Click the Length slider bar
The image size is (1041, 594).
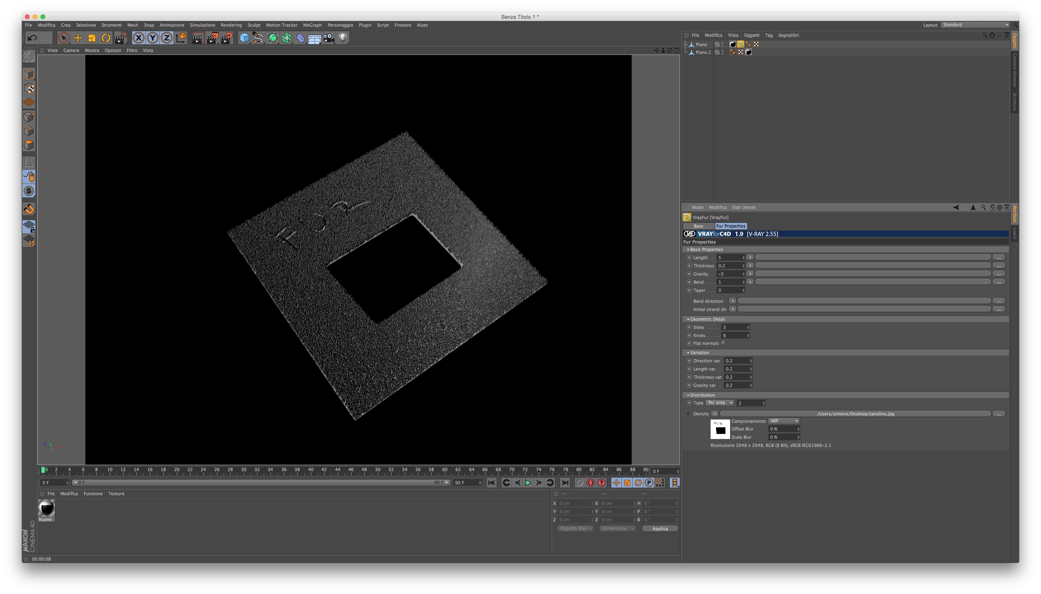pos(873,257)
